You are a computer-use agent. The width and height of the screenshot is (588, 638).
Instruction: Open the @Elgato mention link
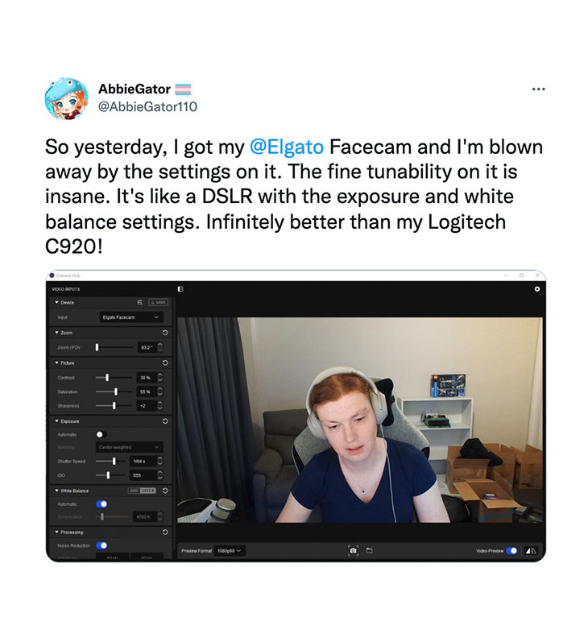(x=287, y=147)
